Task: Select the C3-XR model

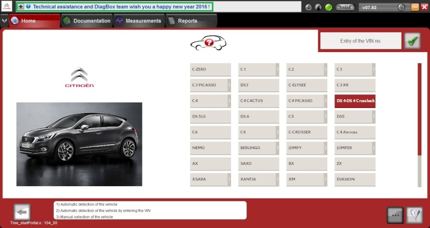Action: click(x=355, y=85)
